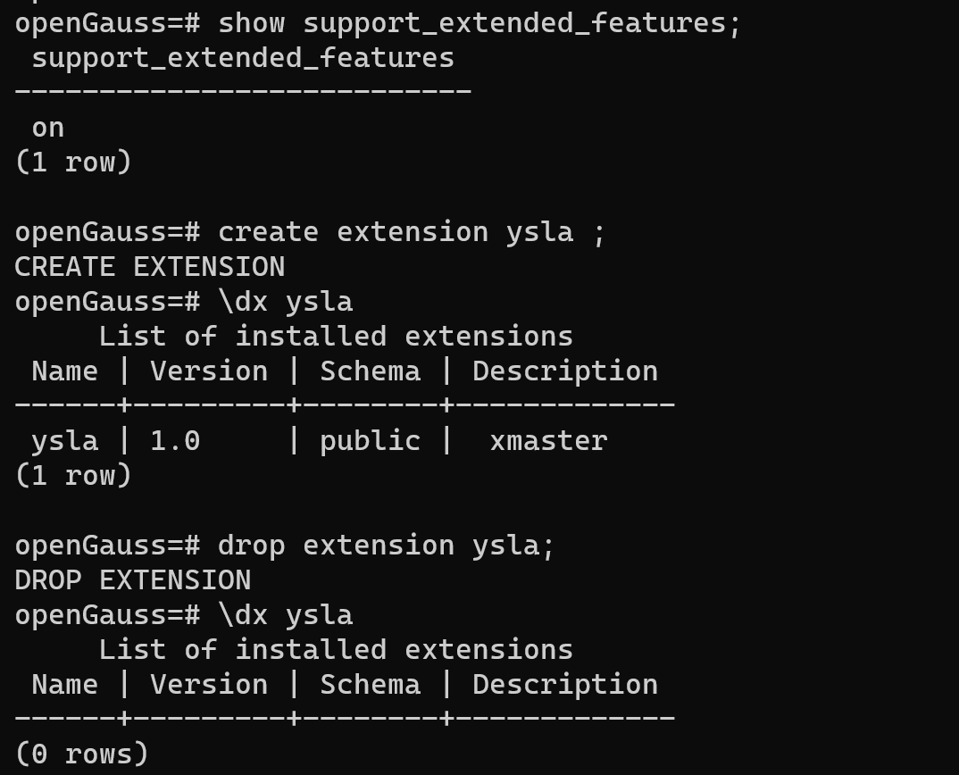959x775 pixels.
Task: Select the 'xmaster' description value
Action: 548,441
